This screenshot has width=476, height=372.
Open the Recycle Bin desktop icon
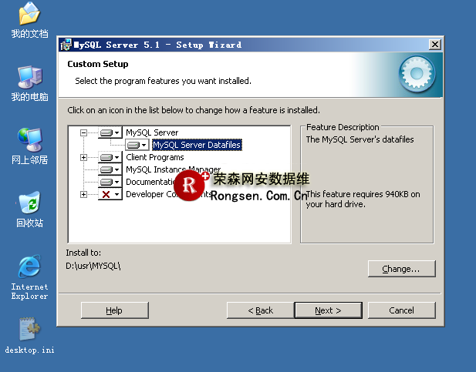[x=29, y=205]
